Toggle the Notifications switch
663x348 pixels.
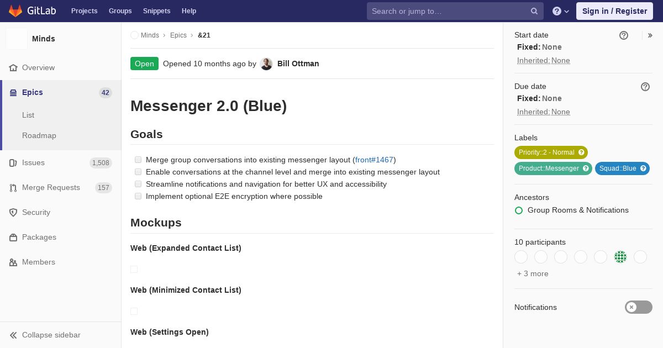click(x=639, y=307)
